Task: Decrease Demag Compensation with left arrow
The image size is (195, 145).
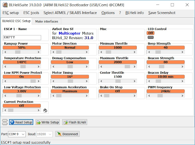Action: pyautogui.click(x=53, y=67)
